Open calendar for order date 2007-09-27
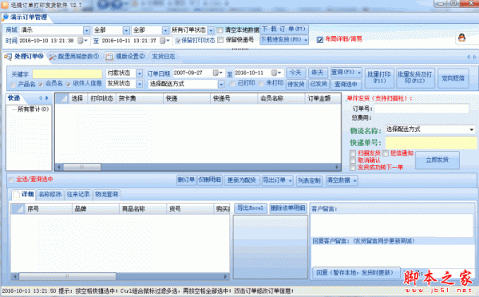This screenshot has width=479, height=297. (x=218, y=73)
